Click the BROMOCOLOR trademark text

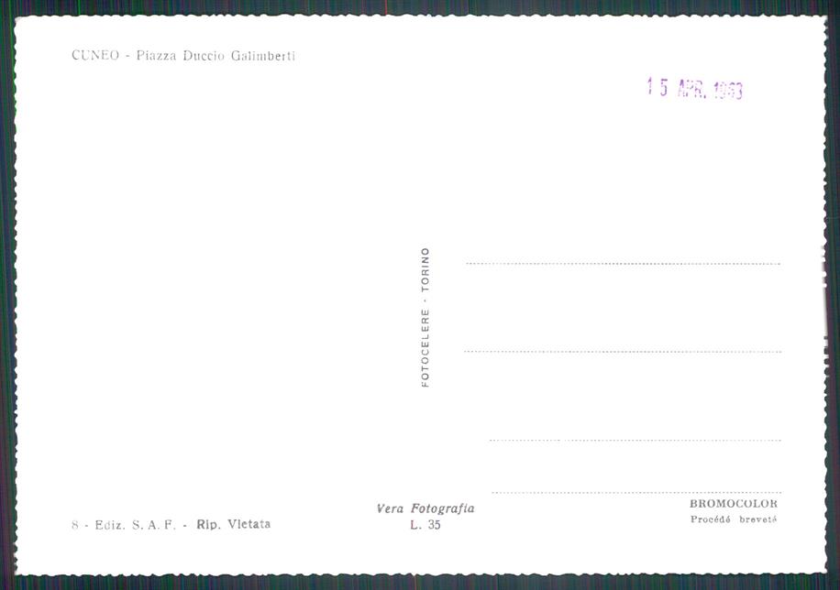pos(734,503)
